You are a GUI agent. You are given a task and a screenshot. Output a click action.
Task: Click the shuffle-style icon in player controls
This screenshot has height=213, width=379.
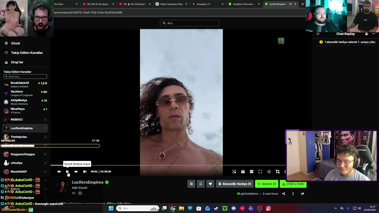pyautogui.click(x=234, y=172)
